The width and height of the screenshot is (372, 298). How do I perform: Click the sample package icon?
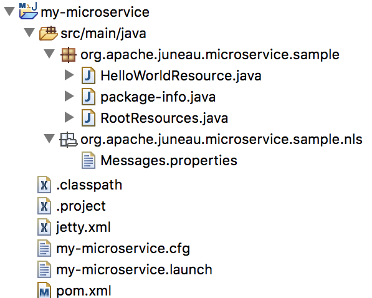click(x=69, y=55)
